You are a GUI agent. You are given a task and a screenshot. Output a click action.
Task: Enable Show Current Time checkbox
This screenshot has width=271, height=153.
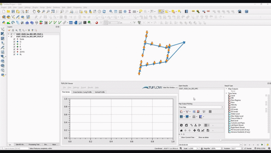pyautogui.click(x=180, y=137)
